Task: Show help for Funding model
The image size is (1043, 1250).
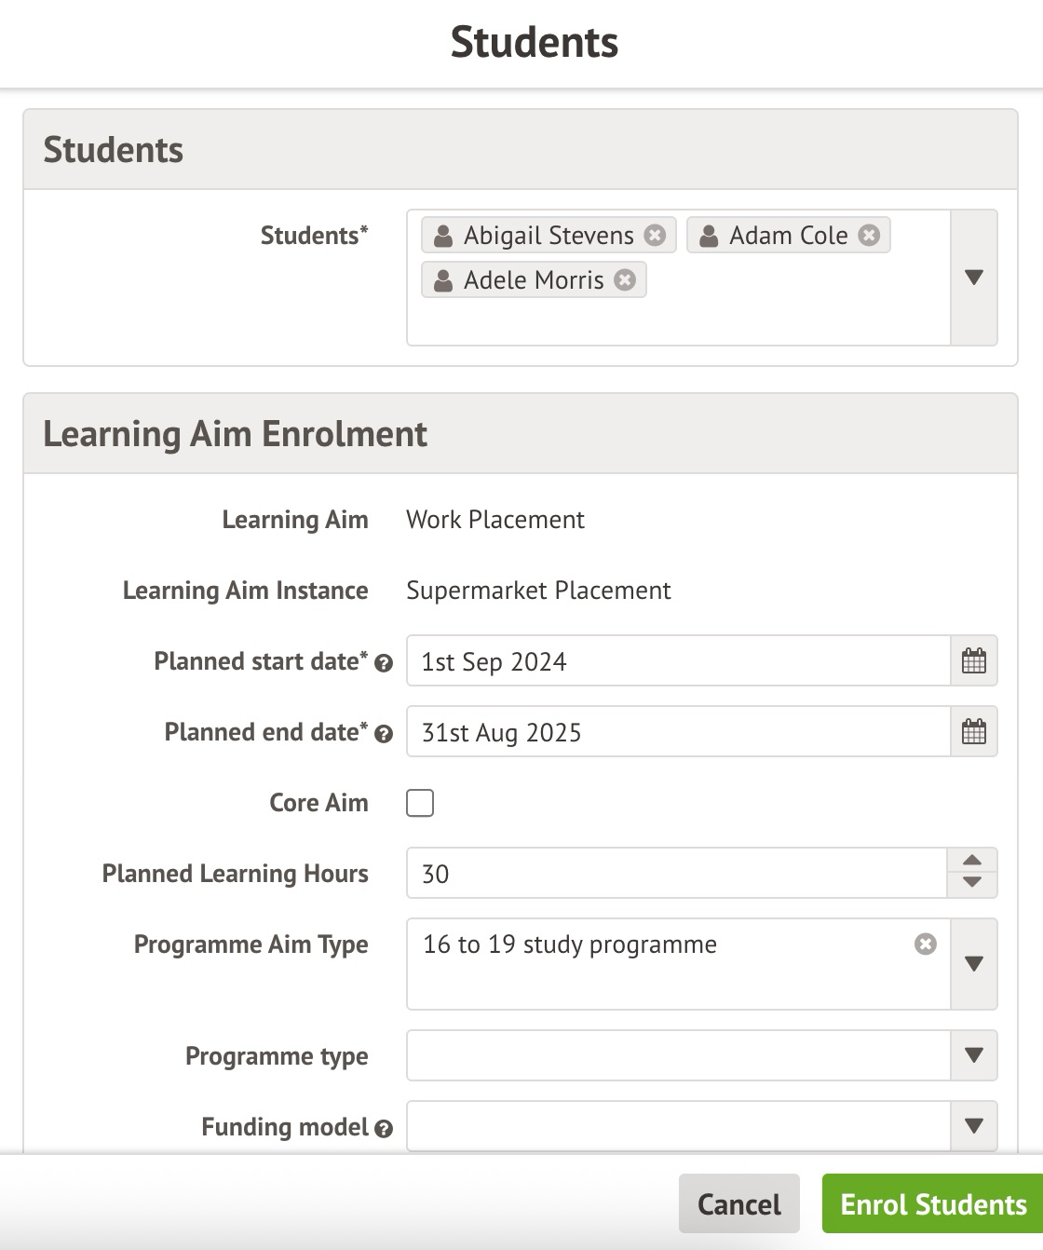Action: pyautogui.click(x=384, y=1129)
